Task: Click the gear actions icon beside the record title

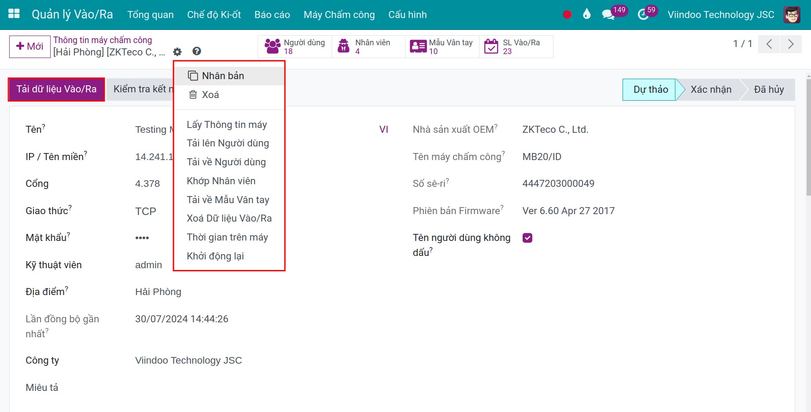Action: tap(177, 52)
